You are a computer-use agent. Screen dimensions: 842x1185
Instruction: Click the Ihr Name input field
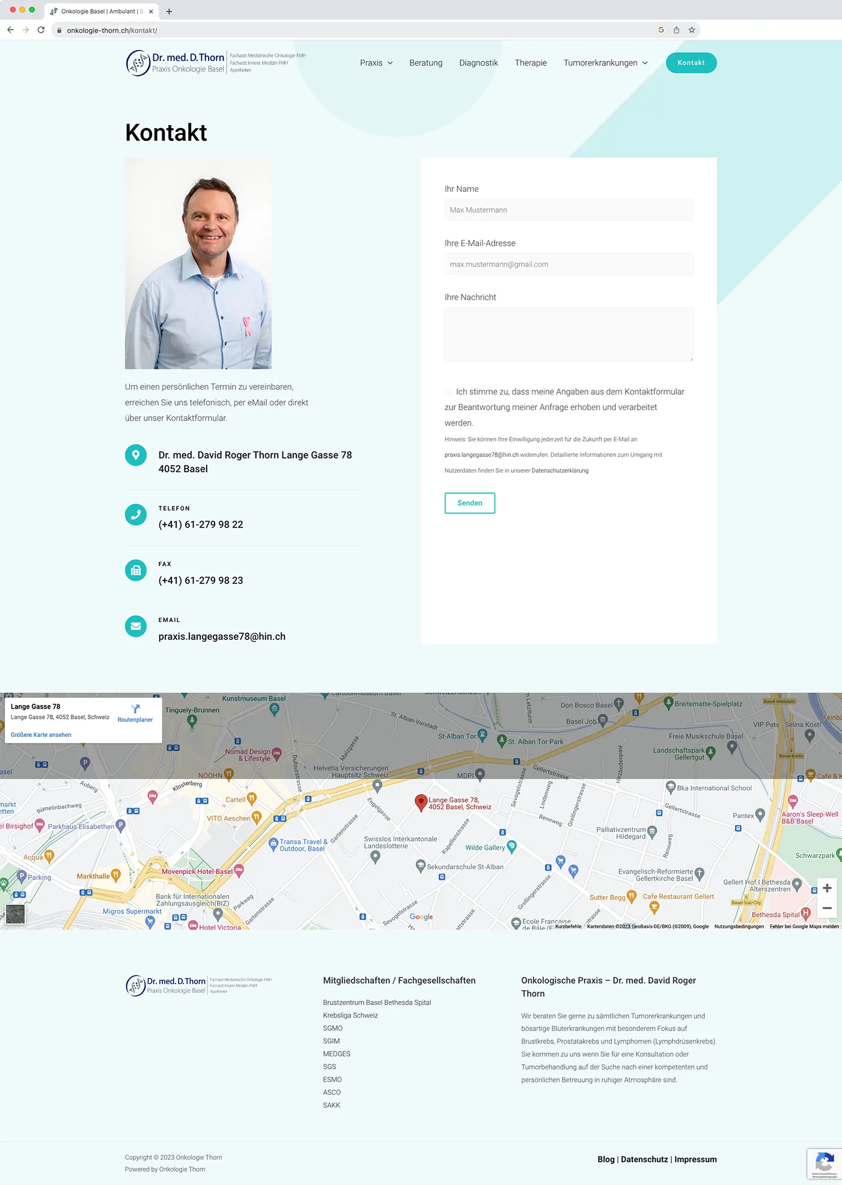569,210
